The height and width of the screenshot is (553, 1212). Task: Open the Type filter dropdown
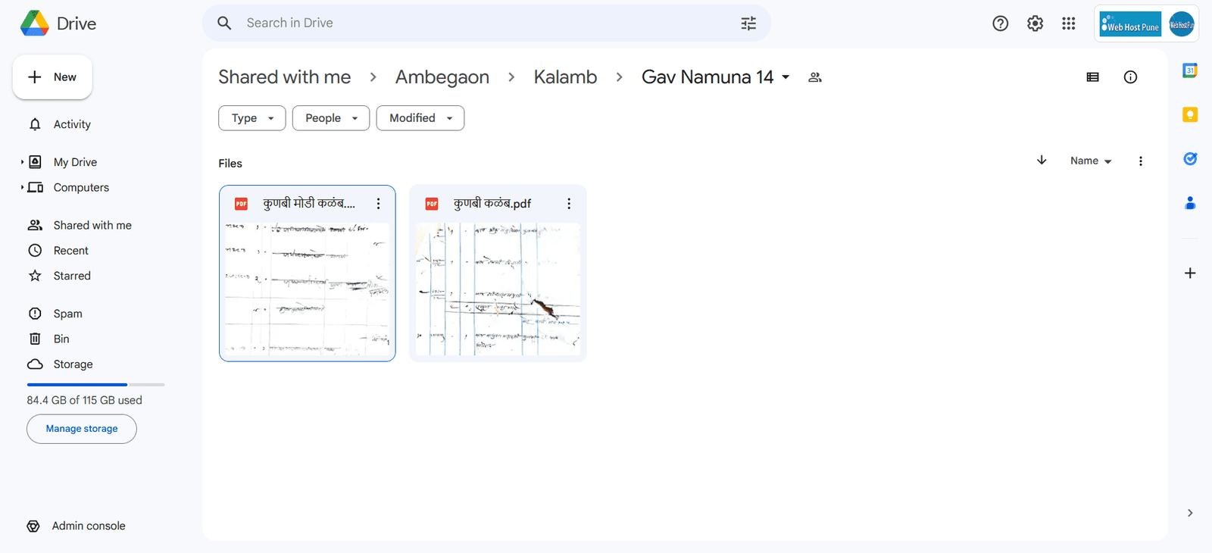pyautogui.click(x=252, y=118)
